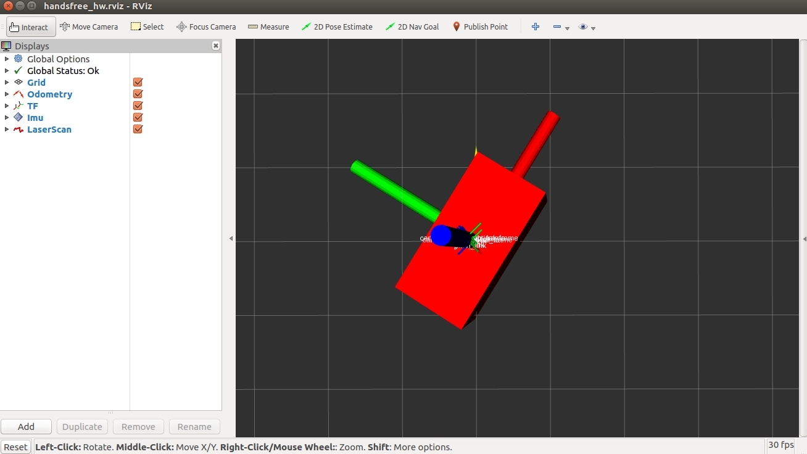The image size is (807, 454).
Task: Click the Remove display button
Action: point(138,426)
